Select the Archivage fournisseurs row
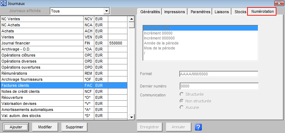The height and width of the screenshot is (133, 285). coord(64,79)
